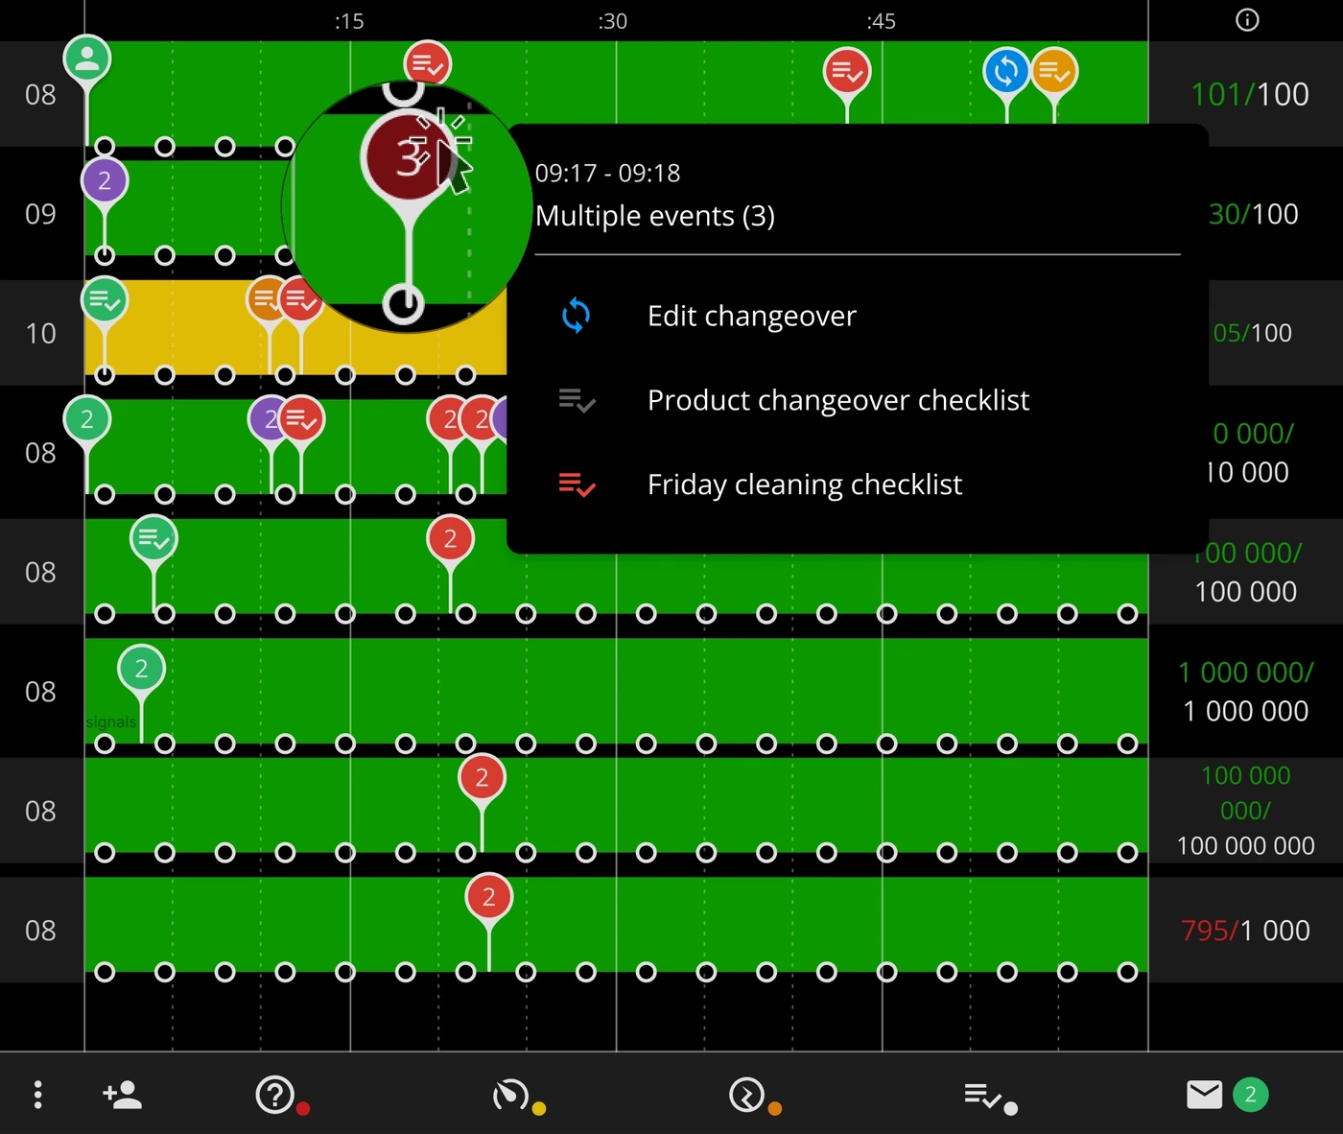
Task: Tap the add person icon in bottom bar
Action: point(122,1094)
